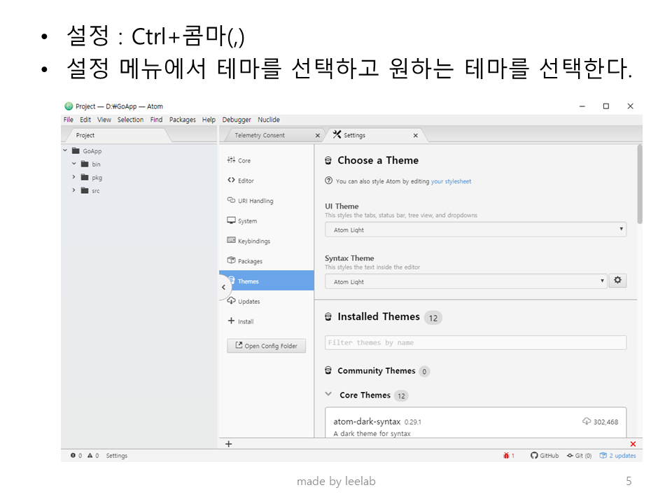The height and width of the screenshot is (504, 672).
Task: Close the Telemetry Consent tab
Action: [318, 135]
